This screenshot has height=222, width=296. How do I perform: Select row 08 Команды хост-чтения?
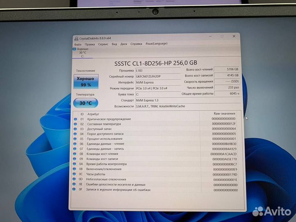point(155,154)
